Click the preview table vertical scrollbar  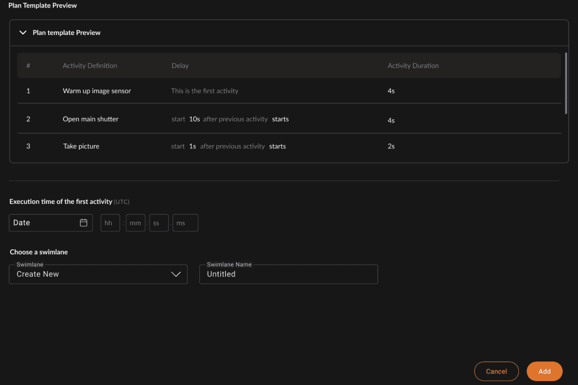(x=566, y=83)
